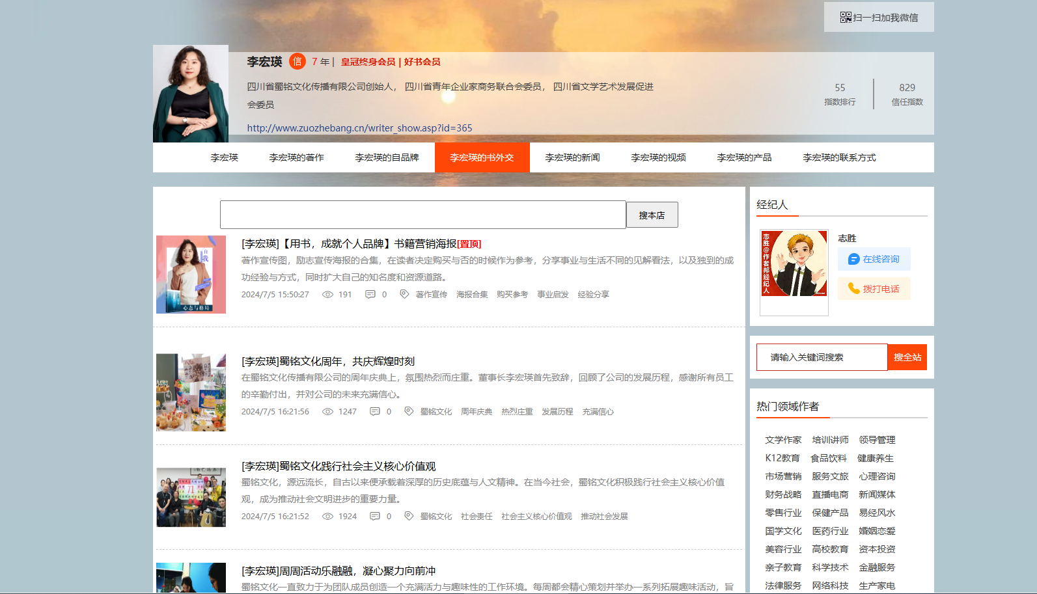Click the views eye icon showing 1924
Viewport: 1037px width, 594px height.
click(x=328, y=517)
